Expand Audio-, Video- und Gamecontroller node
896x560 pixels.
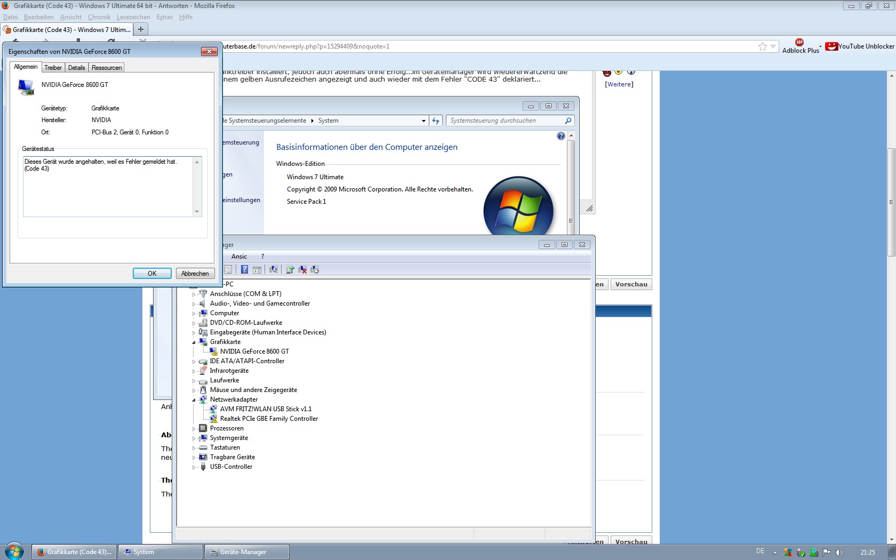tap(194, 304)
